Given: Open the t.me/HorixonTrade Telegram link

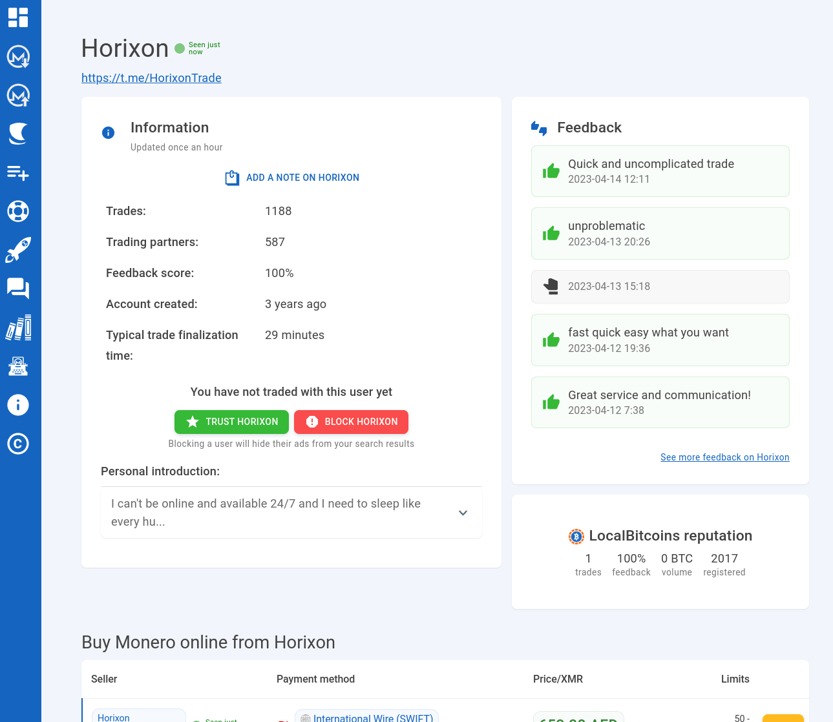Looking at the screenshot, I should click(x=151, y=78).
